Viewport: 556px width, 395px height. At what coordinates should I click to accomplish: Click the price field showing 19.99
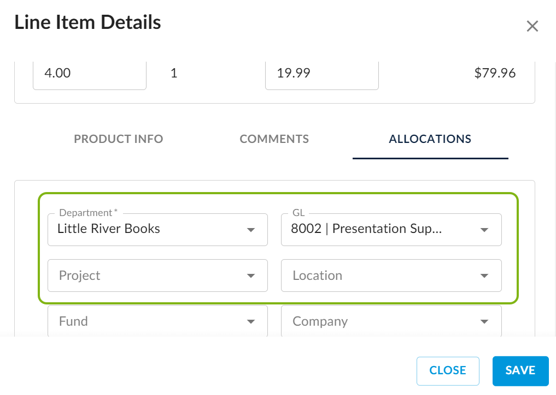tap(321, 73)
